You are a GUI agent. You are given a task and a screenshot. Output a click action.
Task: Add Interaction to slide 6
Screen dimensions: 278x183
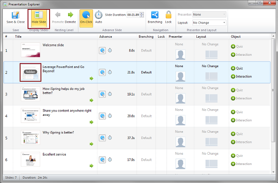point(241,164)
